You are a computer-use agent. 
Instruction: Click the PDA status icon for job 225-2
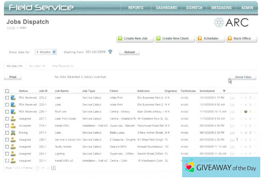click(x=13, y=98)
